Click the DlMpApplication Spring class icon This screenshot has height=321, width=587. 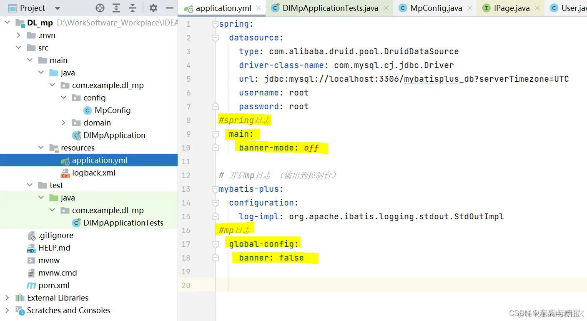77,135
